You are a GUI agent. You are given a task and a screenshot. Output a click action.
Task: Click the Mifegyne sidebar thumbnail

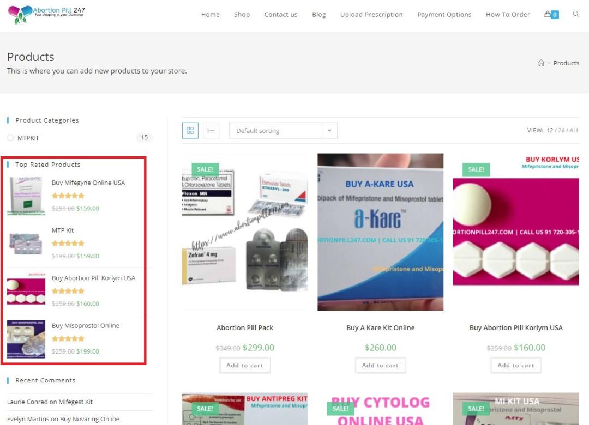(26, 196)
